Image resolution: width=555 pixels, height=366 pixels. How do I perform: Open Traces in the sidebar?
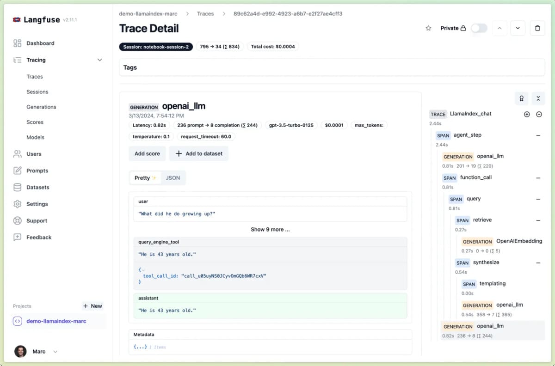click(x=35, y=77)
